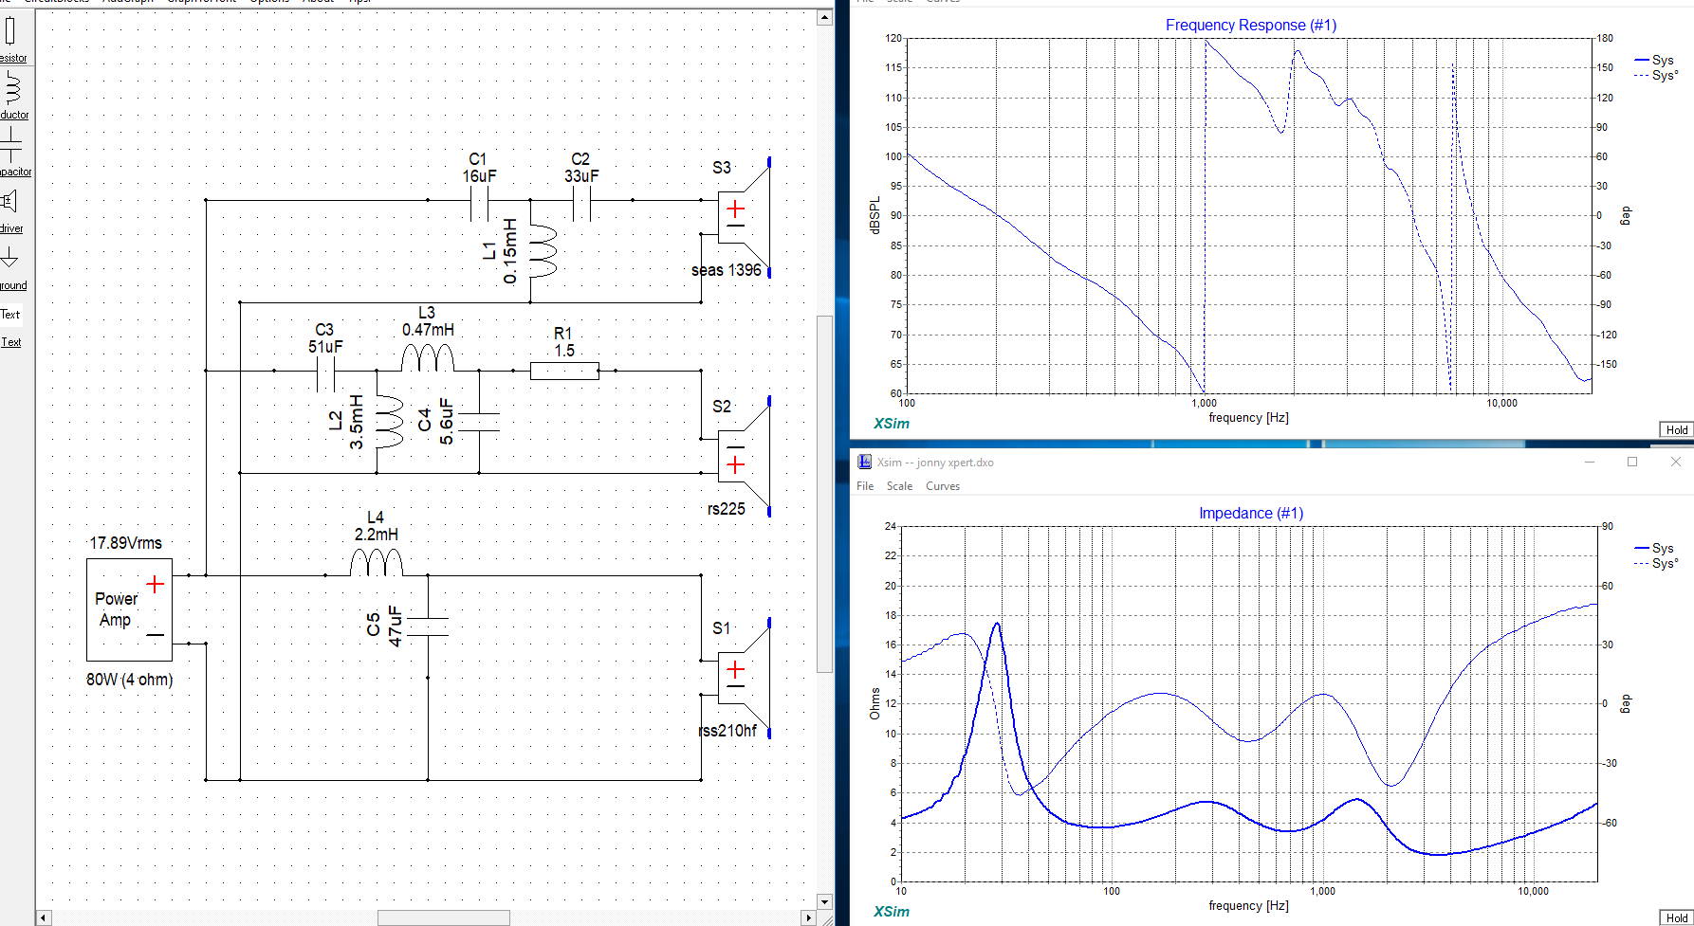Select the S3 seas 1396 driver symbol

(x=743, y=218)
